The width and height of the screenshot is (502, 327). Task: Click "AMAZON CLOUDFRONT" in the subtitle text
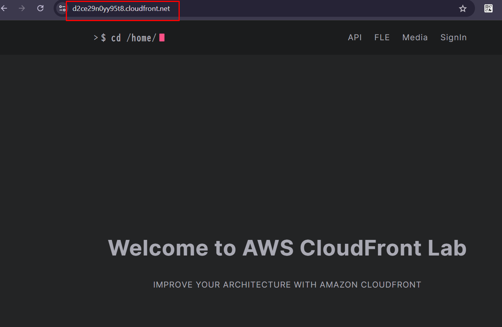click(x=370, y=285)
